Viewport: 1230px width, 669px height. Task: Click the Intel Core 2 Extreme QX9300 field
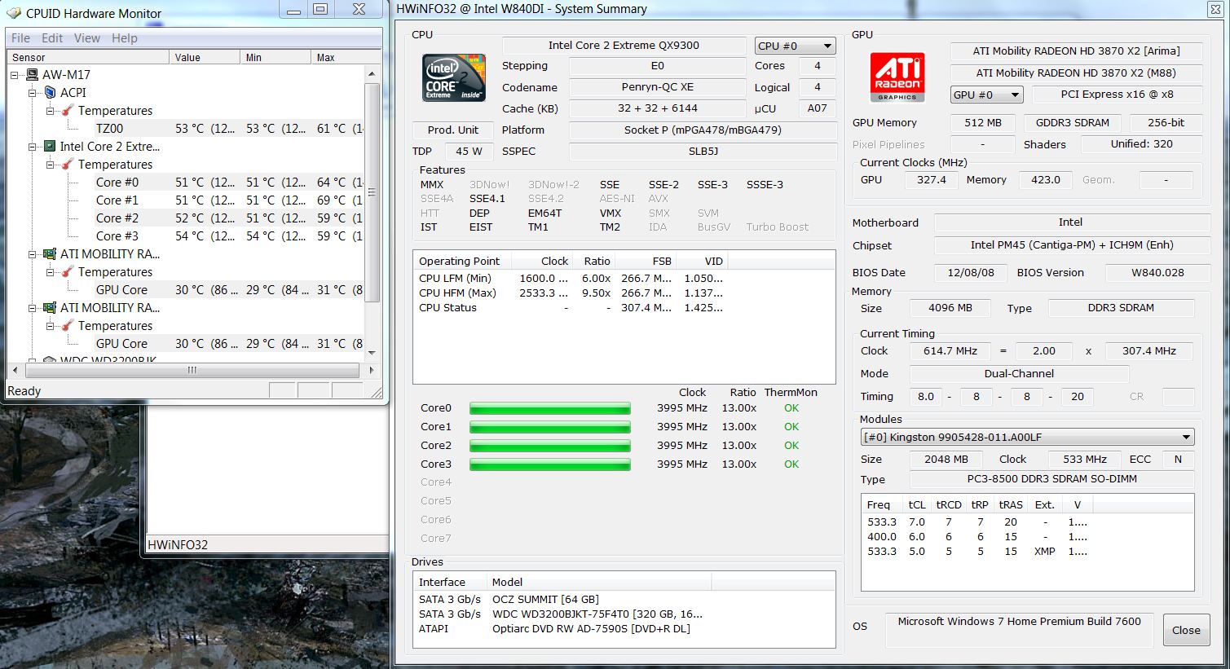click(x=624, y=46)
